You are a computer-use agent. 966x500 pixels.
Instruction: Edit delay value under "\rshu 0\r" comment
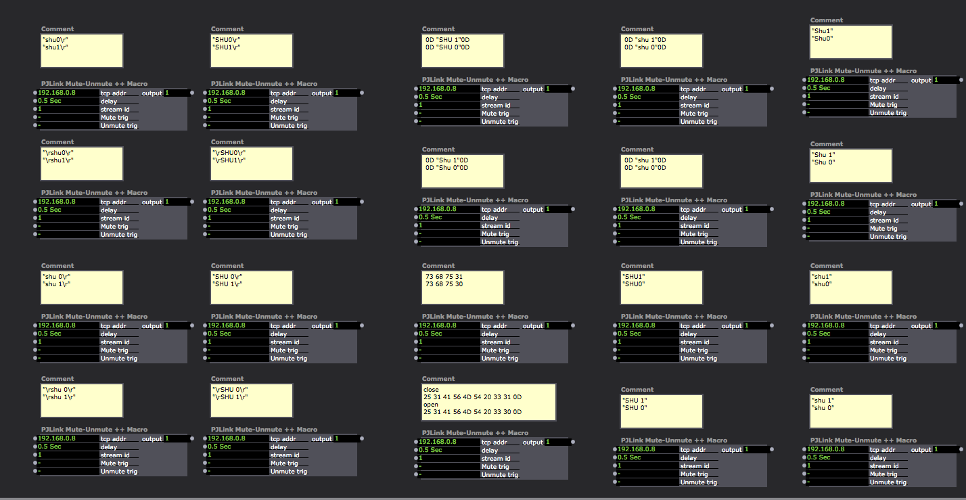tap(68, 447)
